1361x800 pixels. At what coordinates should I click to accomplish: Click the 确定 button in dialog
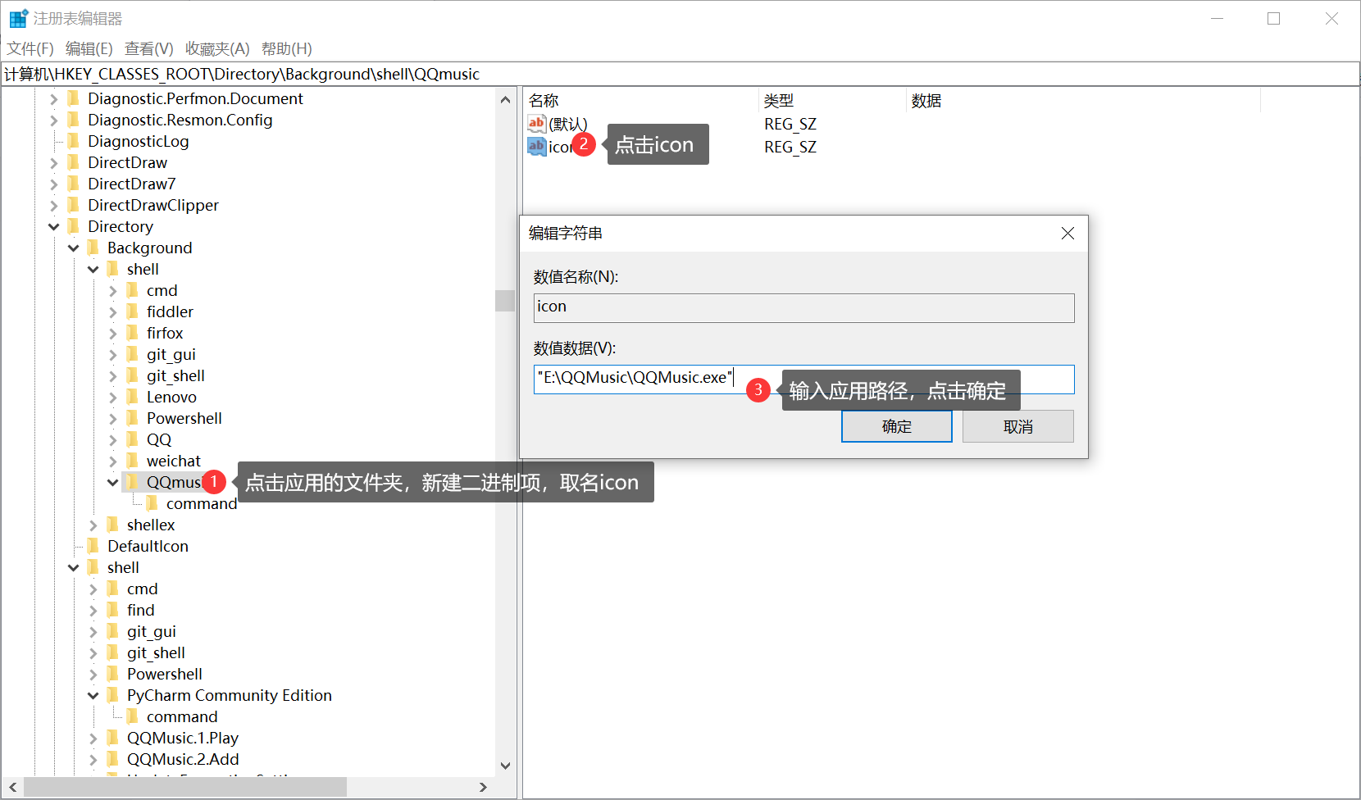[896, 426]
